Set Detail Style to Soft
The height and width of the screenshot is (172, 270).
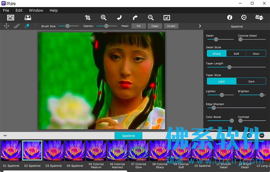pos(236,54)
